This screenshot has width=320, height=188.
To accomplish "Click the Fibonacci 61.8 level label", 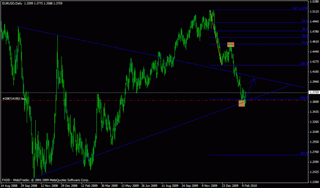I will [x=305, y=42].
